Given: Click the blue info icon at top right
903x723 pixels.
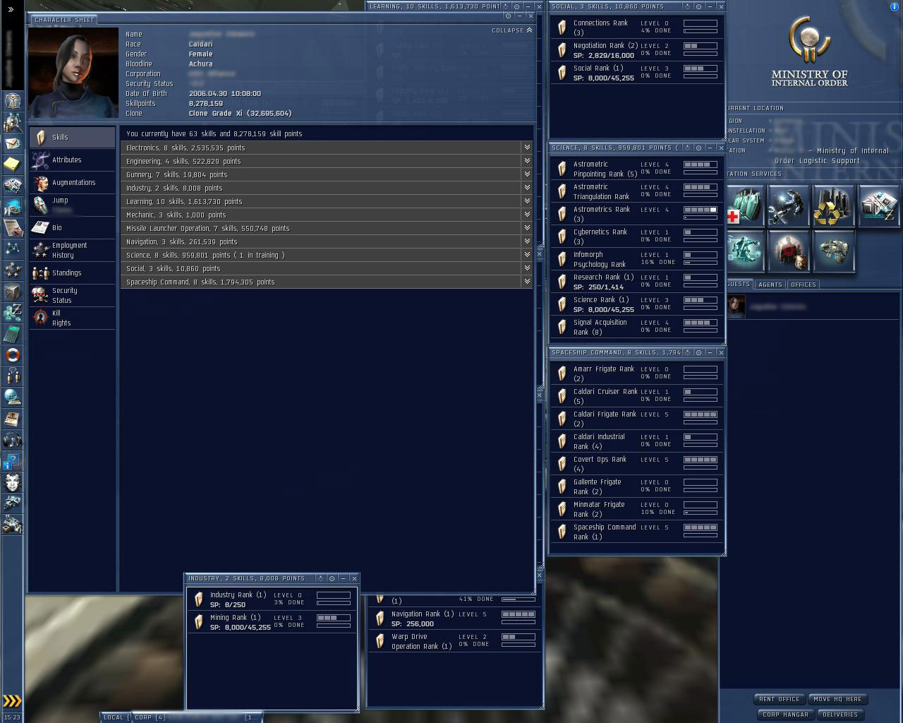Looking at the screenshot, I should point(895,6).
